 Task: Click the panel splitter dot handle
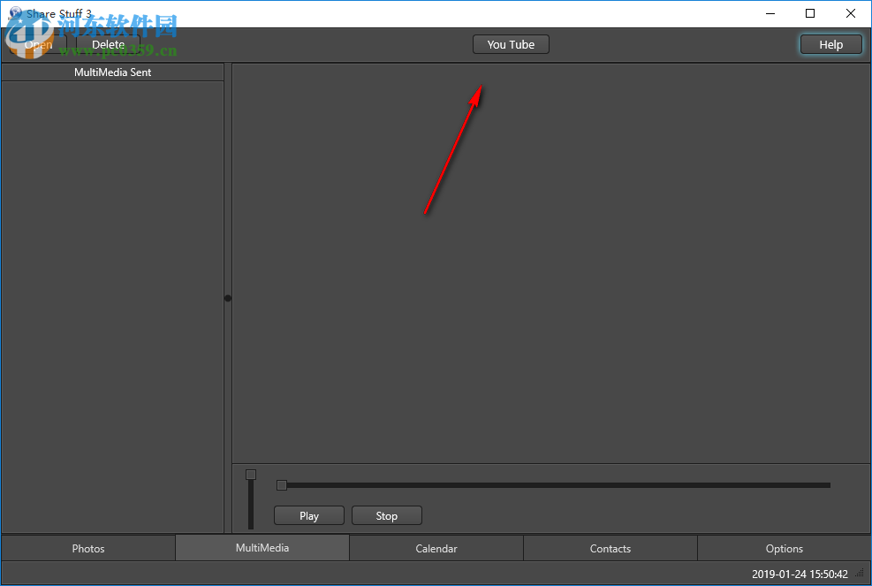point(227,298)
